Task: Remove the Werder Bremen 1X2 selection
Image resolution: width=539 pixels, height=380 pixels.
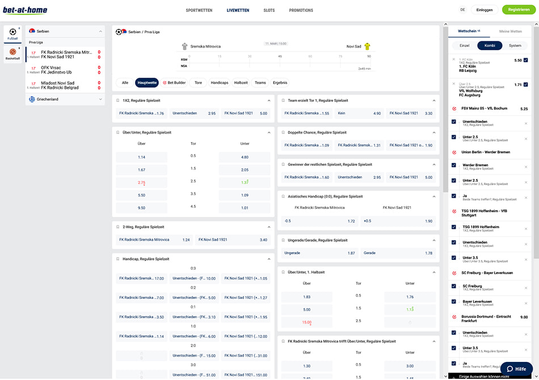Action: point(526,167)
